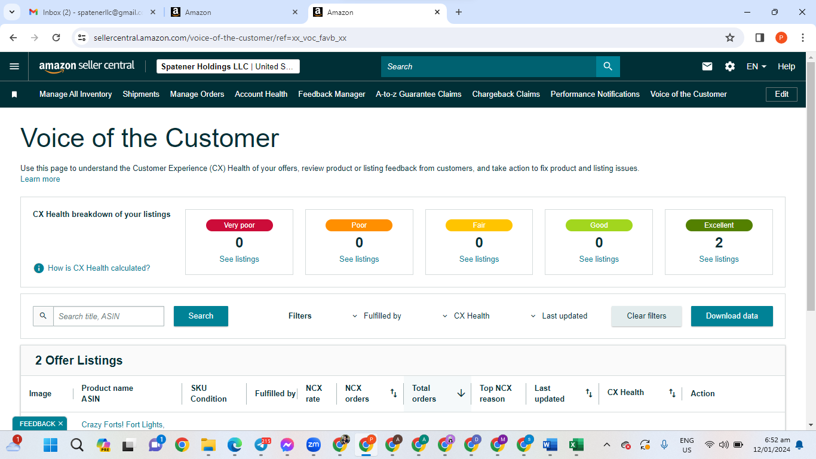Open the Windows Start menu

[51, 445]
